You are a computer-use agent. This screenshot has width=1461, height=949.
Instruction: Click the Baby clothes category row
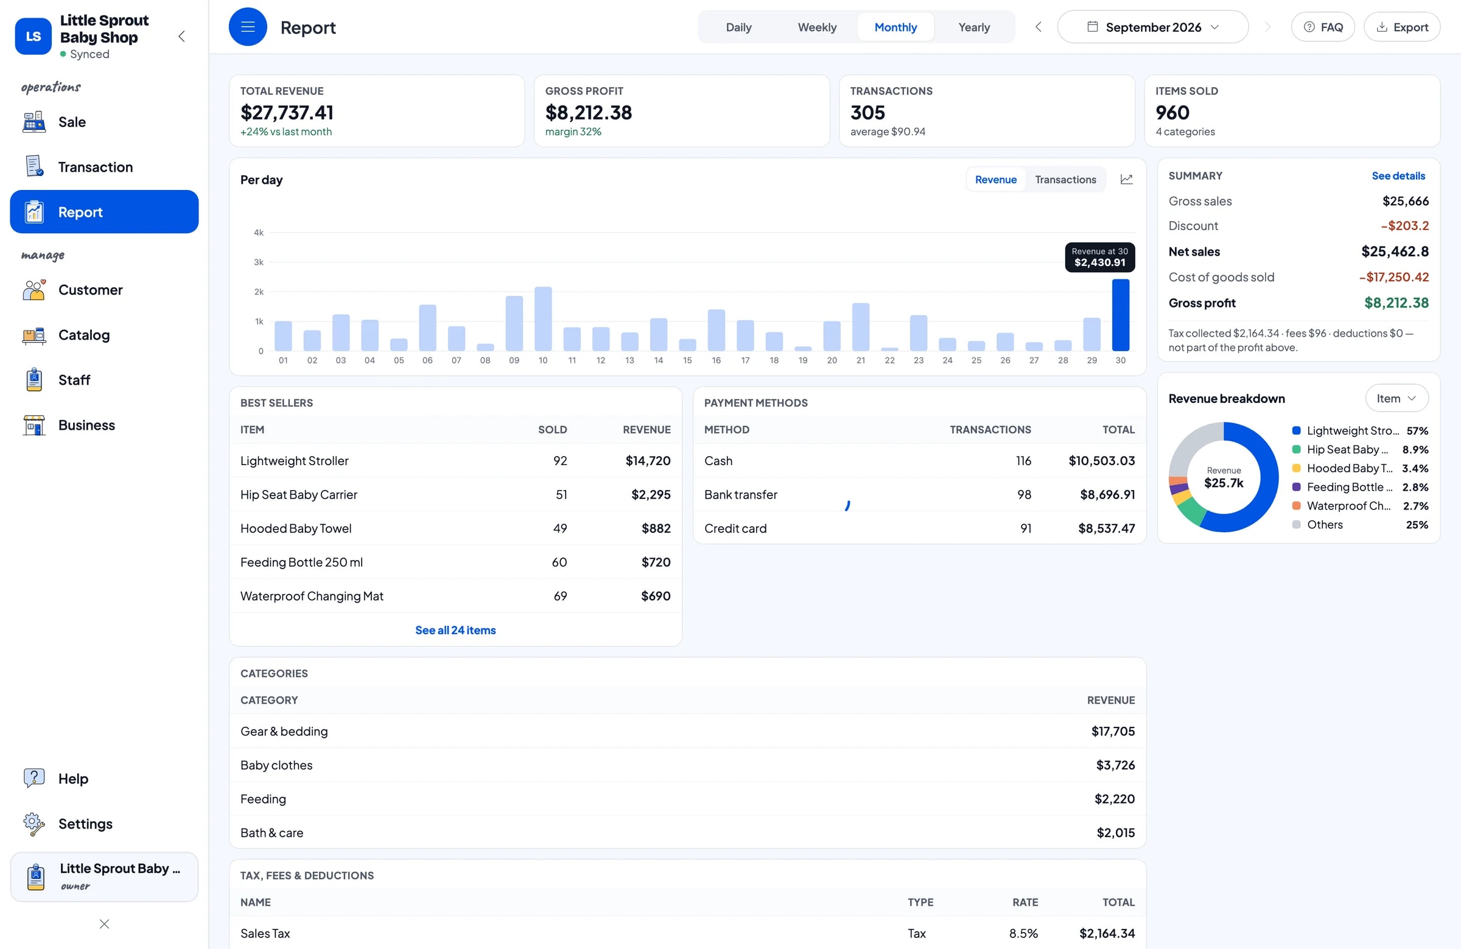687,765
